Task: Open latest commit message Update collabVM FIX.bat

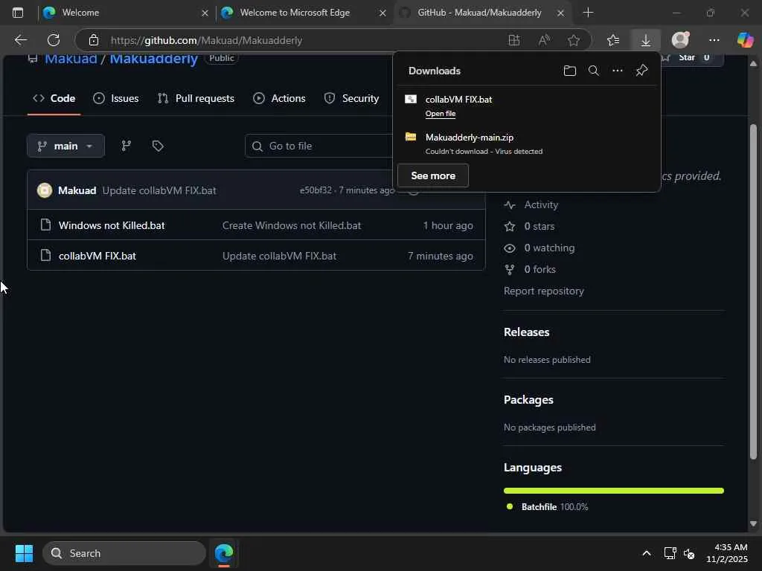Action: pyautogui.click(x=159, y=190)
